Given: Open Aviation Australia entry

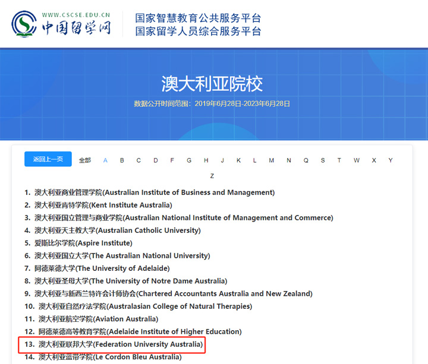Looking at the screenshot, I should (x=92, y=319).
